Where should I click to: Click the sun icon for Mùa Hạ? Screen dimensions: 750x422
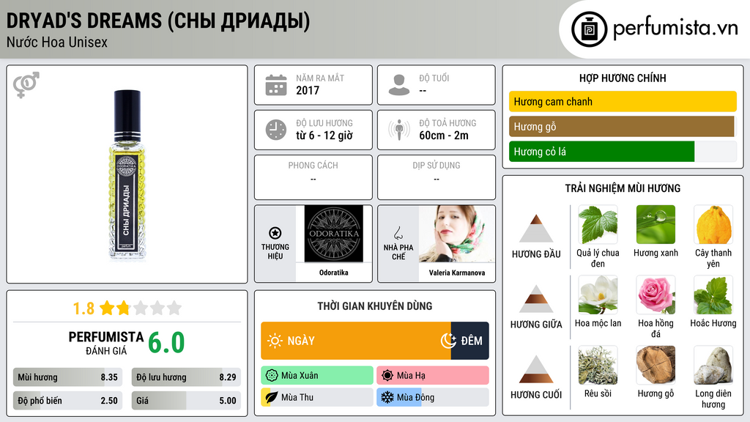coord(387,376)
